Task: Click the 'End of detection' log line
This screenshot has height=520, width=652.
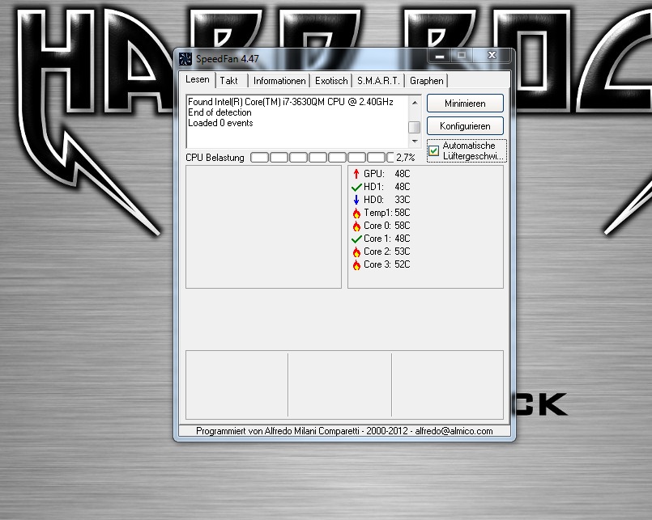Action: tap(219, 112)
